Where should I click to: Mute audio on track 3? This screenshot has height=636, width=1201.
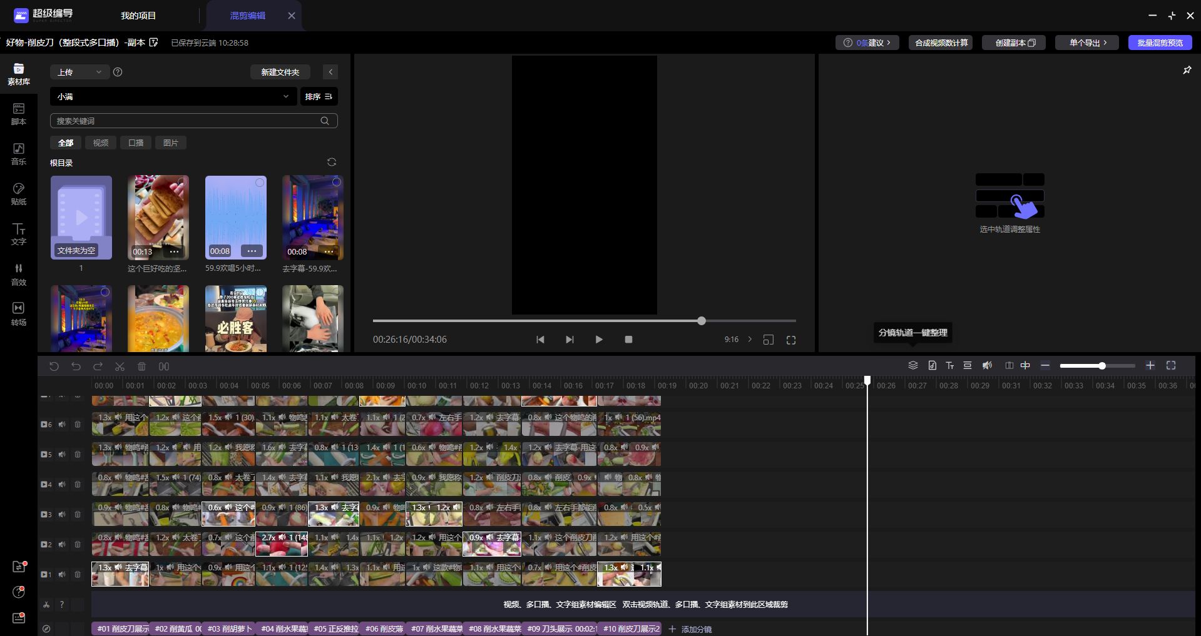[62, 514]
